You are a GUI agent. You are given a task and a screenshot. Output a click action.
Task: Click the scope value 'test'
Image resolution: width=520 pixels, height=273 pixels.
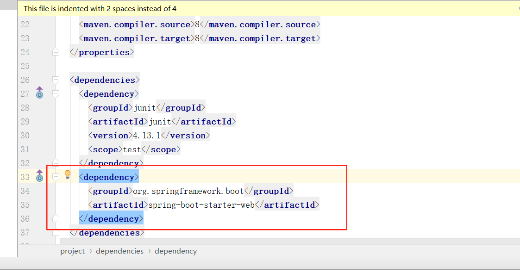132,149
